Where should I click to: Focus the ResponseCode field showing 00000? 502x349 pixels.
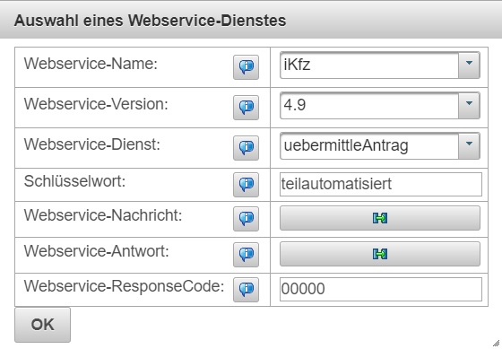(381, 289)
